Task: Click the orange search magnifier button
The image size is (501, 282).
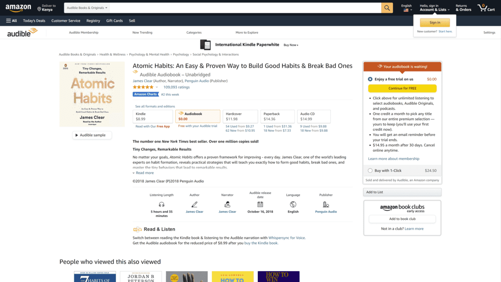Action: (x=387, y=8)
